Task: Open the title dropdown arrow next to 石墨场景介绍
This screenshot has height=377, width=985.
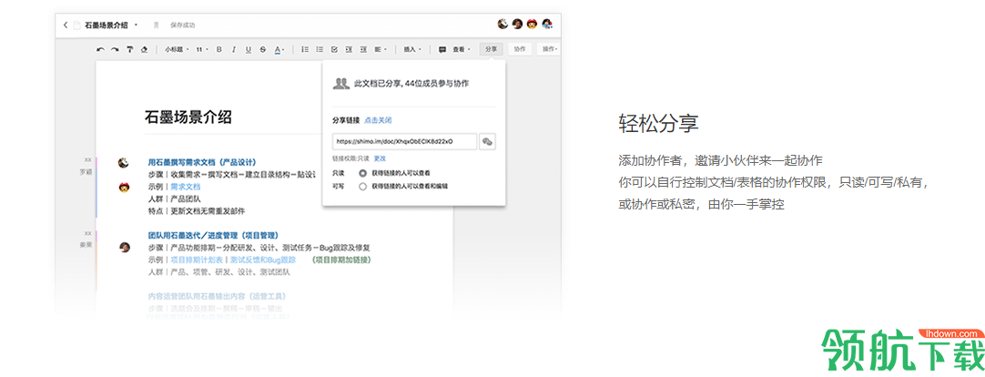Action: (x=136, y=25)
